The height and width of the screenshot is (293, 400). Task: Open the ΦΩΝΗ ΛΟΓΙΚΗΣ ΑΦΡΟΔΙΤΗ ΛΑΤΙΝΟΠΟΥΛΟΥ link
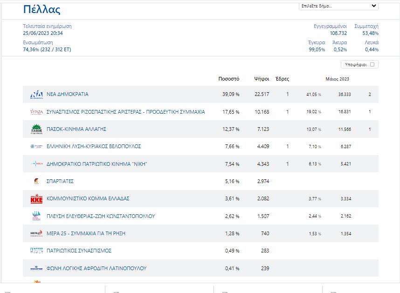coord(97,268)
